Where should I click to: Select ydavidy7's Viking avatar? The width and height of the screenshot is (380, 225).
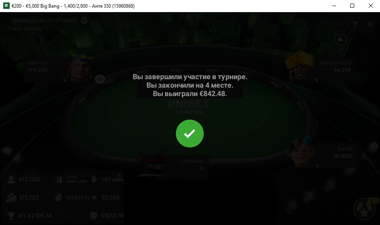tap(80, 67)
